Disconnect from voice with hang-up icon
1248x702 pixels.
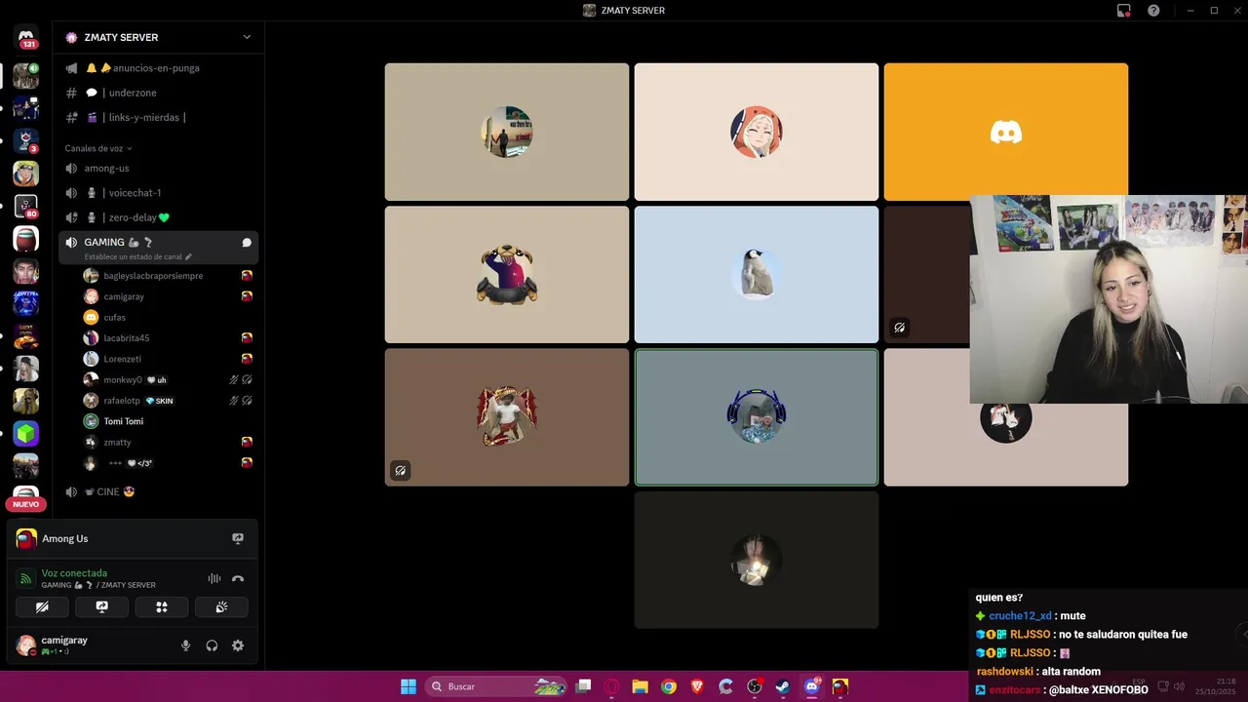(238, 578)
